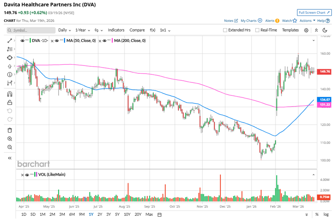Remove the VOL indicator

point(22,175)
